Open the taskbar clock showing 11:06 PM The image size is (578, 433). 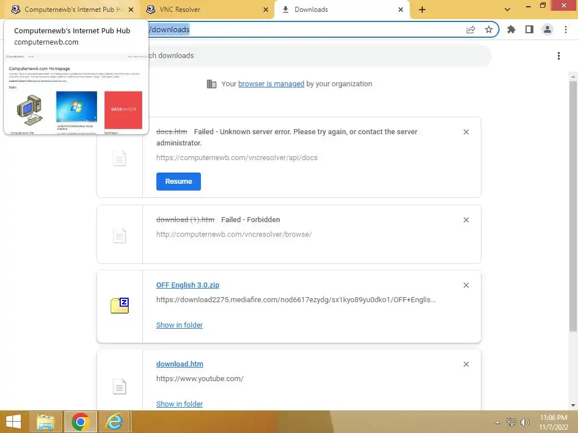click(554, 422)
